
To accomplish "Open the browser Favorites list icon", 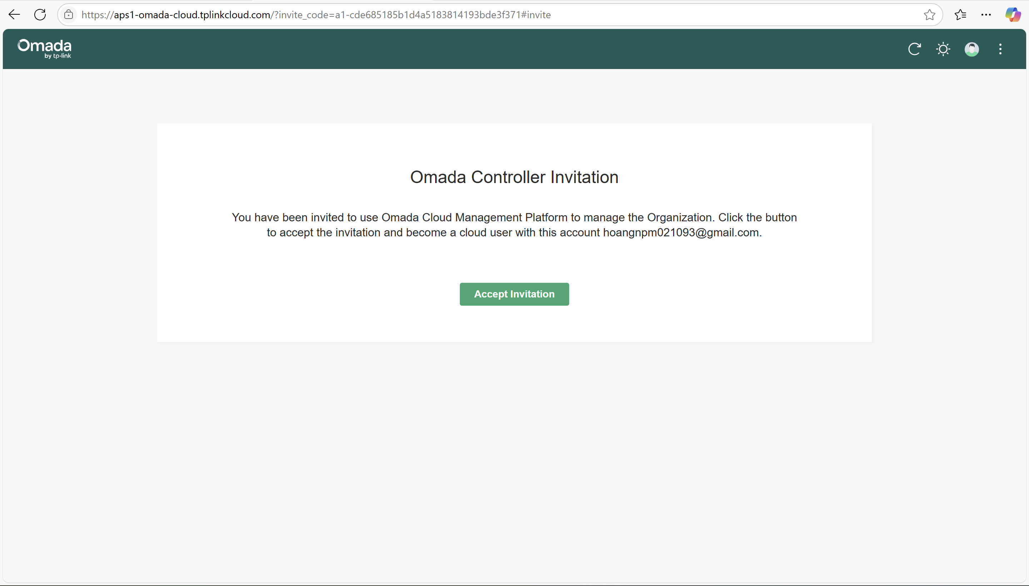I will [x=960, y=15].
